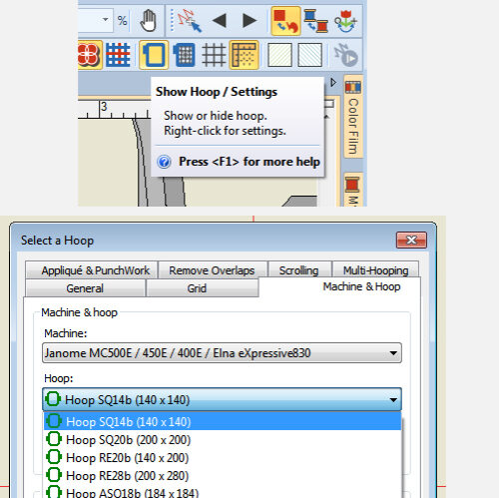Close the Select a Hoop dialog
Image resolution: width=499 pixels, height=498 pixels.
[411, 240]
